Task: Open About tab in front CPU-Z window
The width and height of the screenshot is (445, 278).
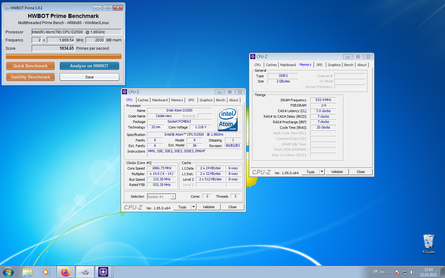Action: pos(234,100)
